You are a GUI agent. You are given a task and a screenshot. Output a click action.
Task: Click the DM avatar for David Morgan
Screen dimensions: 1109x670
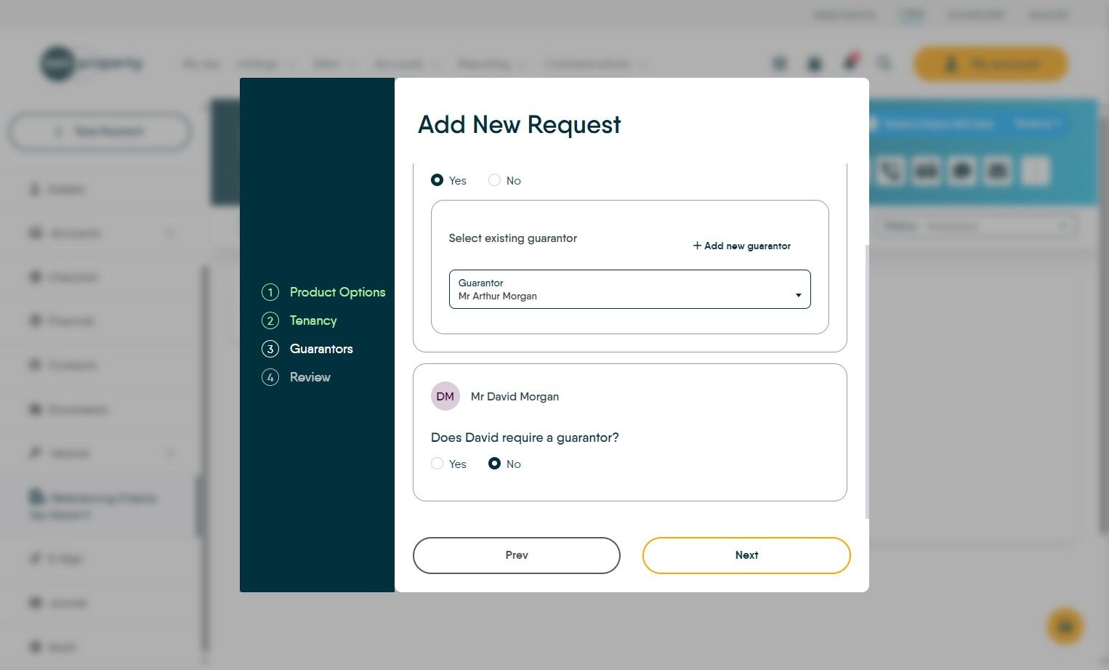445,396
